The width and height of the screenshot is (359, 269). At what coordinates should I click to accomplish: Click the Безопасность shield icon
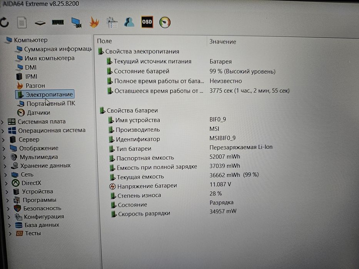coord(17,208)
